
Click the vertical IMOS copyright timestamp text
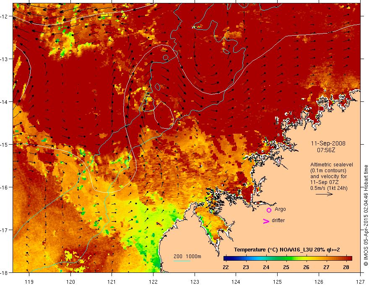(366, 215)
